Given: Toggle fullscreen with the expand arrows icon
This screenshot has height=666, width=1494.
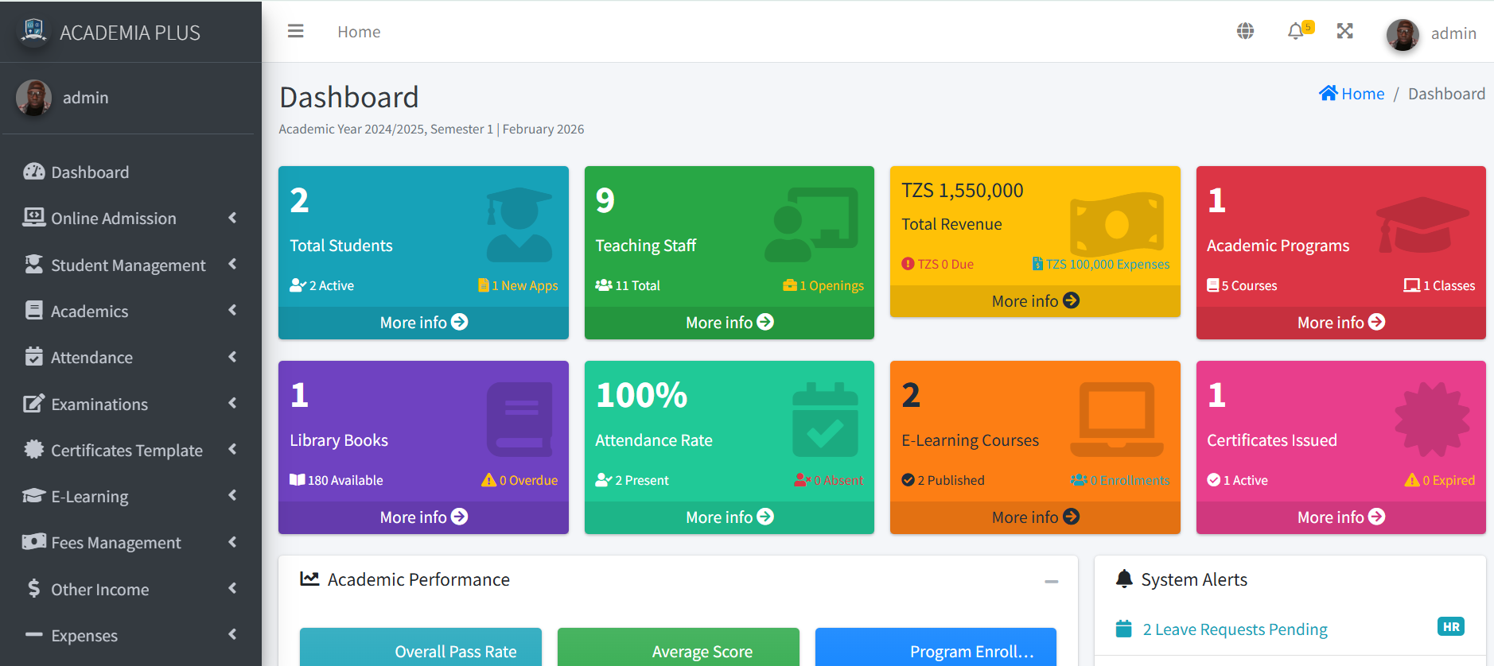Looking at the screenshot, I should [1344, 31].
